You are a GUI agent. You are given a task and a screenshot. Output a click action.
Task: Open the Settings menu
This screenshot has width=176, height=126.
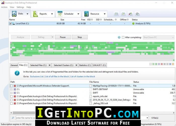pyautogui.click(x=20, y=7)
